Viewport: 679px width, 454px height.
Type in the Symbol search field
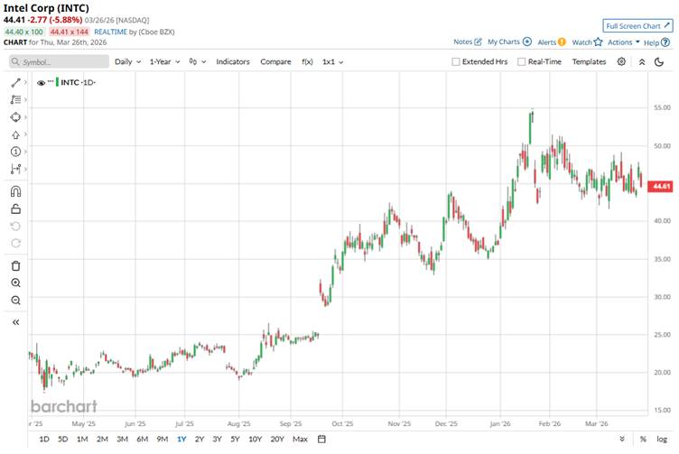(59, 61)
